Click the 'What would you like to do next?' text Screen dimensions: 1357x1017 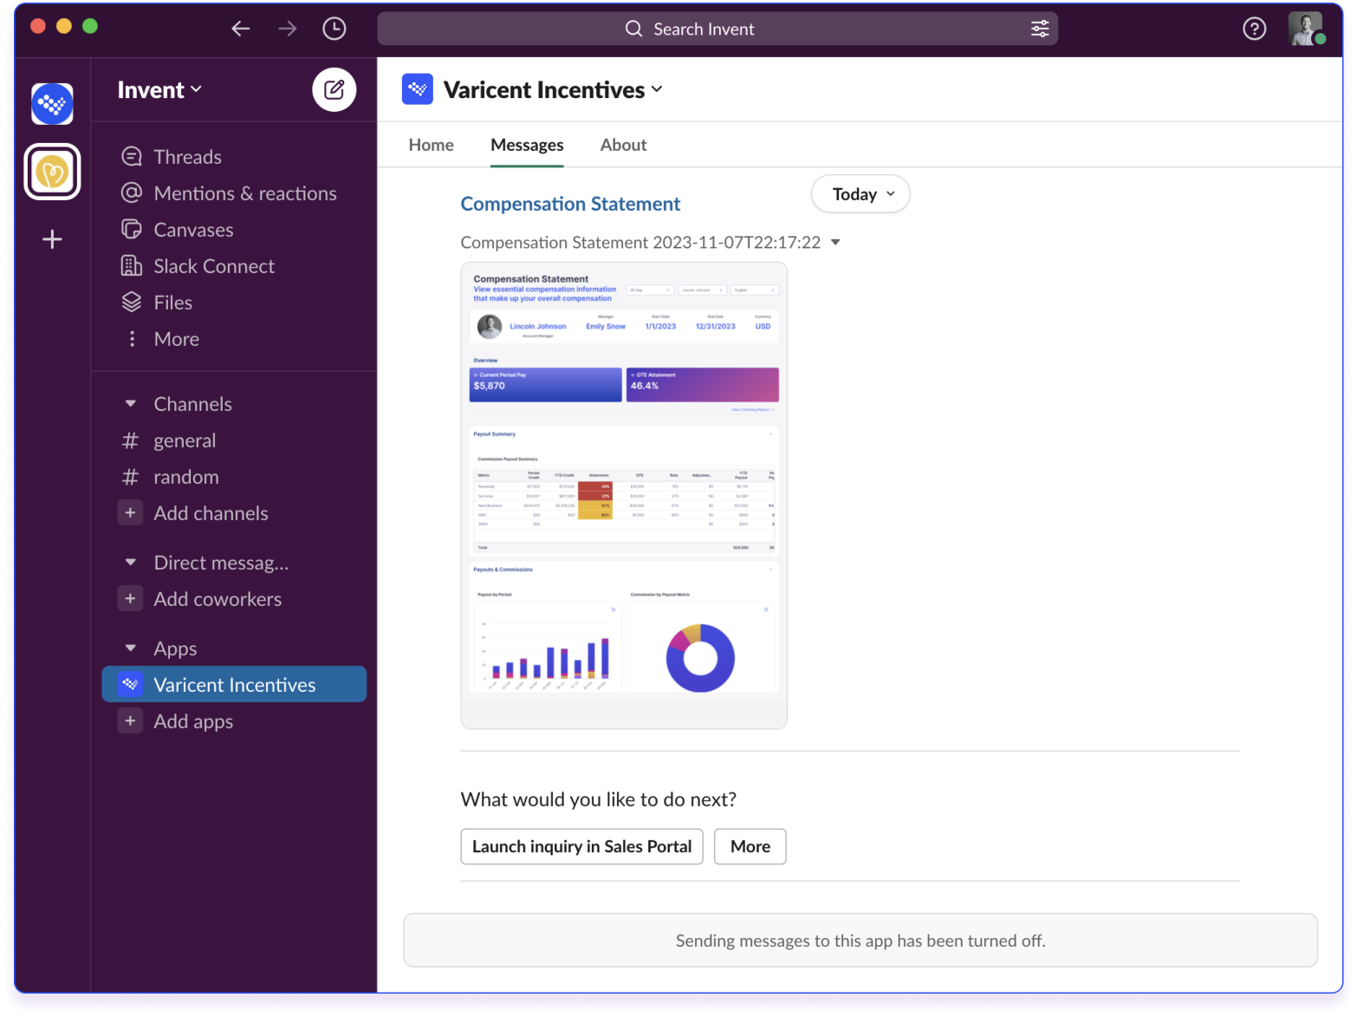pyautogui.click(x=598, y=799)
